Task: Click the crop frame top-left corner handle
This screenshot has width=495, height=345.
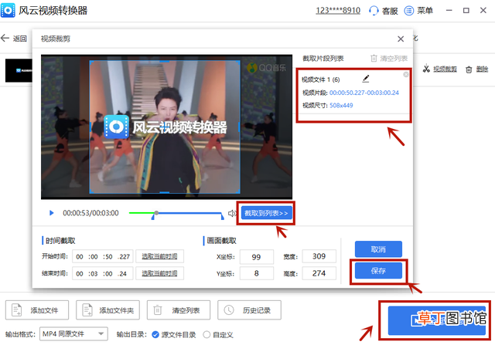Action: (x=90, y=62)
